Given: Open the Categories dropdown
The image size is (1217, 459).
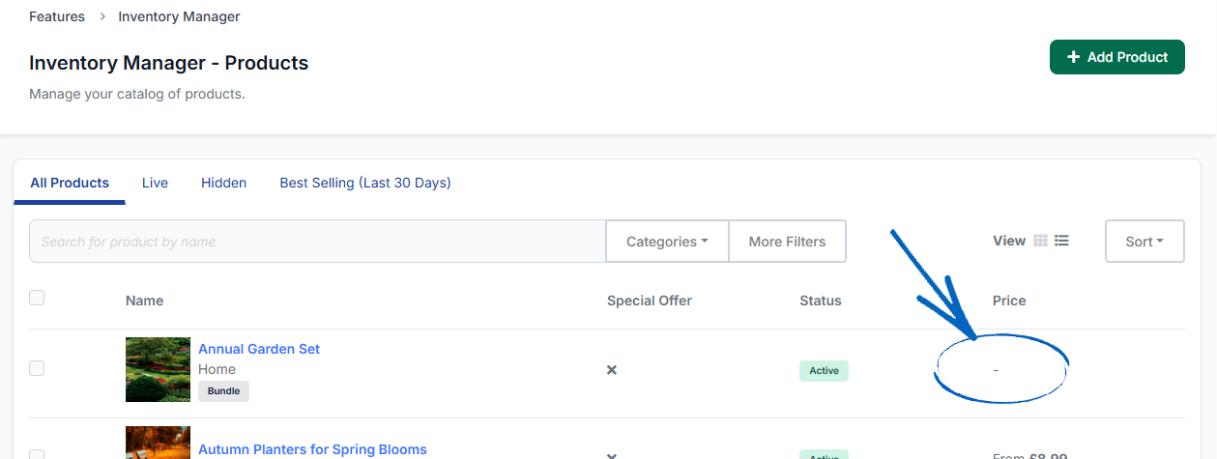Looking at the screenshot, I should (667, 242).
